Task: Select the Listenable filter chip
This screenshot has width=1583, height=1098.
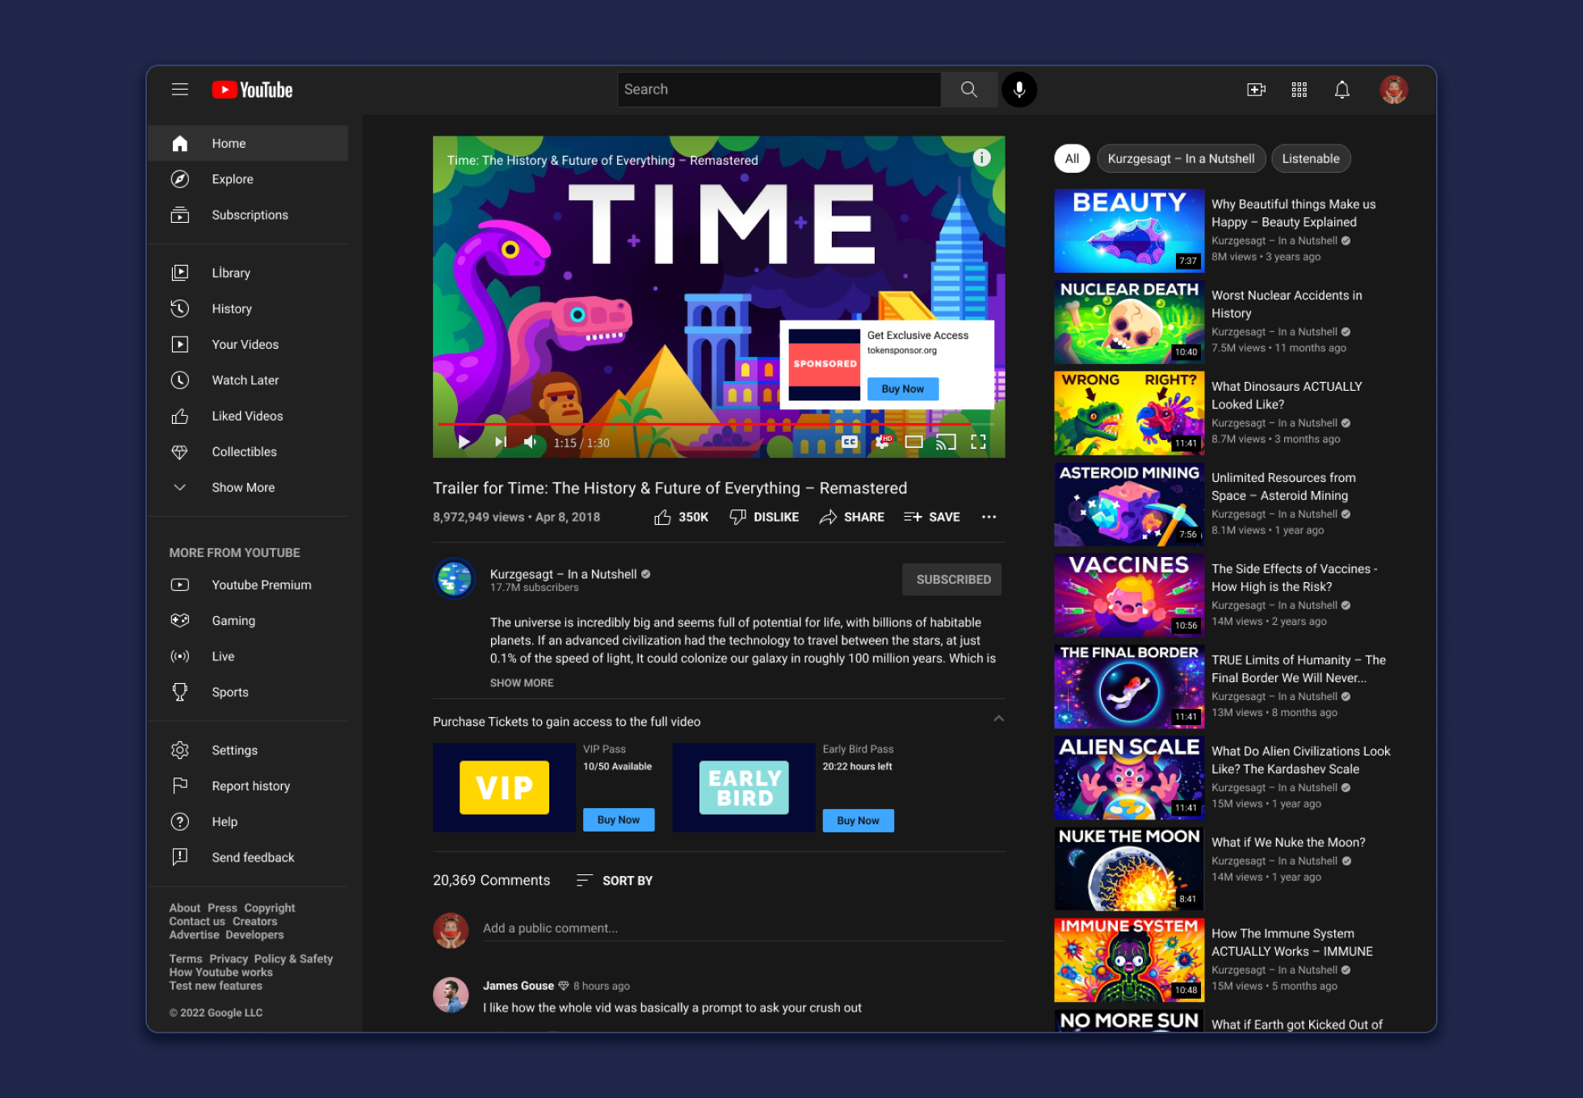Action: click(x=1310, y=159)
